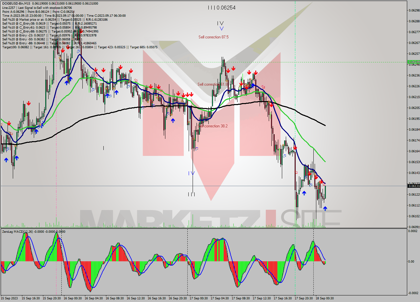Image resolution: width=420 pixels, height=302 pixels.
Task: Click the 'Sell correction 38.2' label
Action: point(213,126)
